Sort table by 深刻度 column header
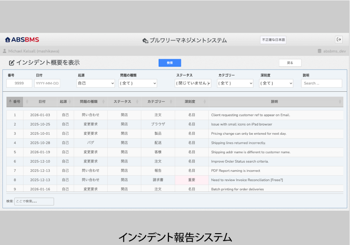This screenshot has width=350, height=245. click(192, 101)
